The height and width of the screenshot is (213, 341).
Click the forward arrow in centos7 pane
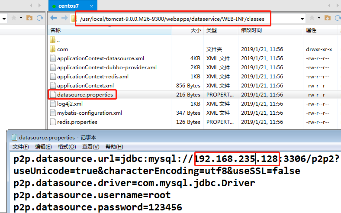coord(64,18)
